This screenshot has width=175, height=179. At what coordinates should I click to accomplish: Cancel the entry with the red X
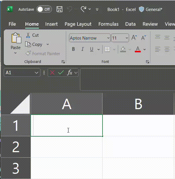(52, 72)
